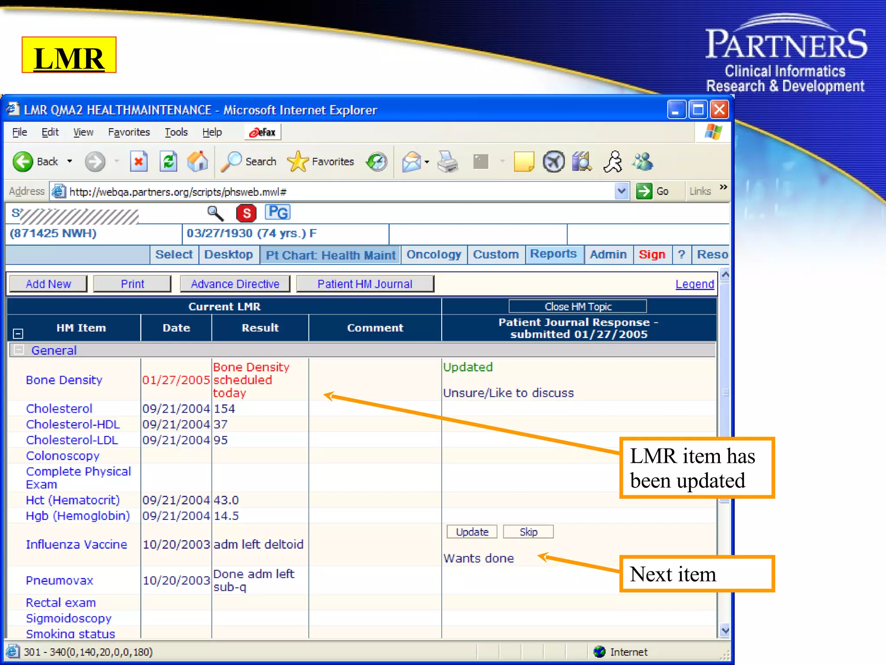Open Advance Directive
886x665 pixels.
(235, 284)
